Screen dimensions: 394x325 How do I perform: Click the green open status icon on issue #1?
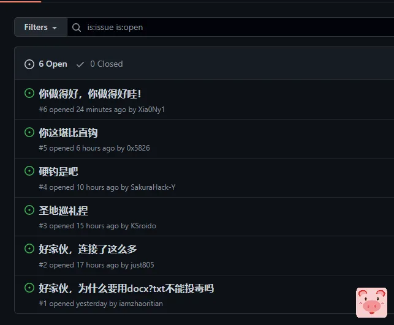point(29,288)
